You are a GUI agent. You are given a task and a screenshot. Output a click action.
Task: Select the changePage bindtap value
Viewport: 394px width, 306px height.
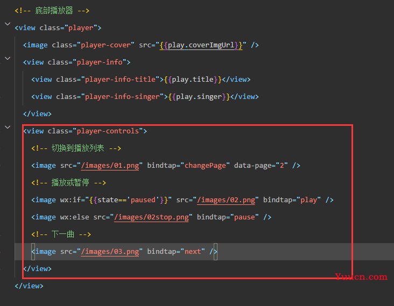click(205, 166)
